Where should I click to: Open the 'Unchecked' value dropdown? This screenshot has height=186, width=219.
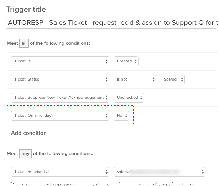click(x=128, y=97)
